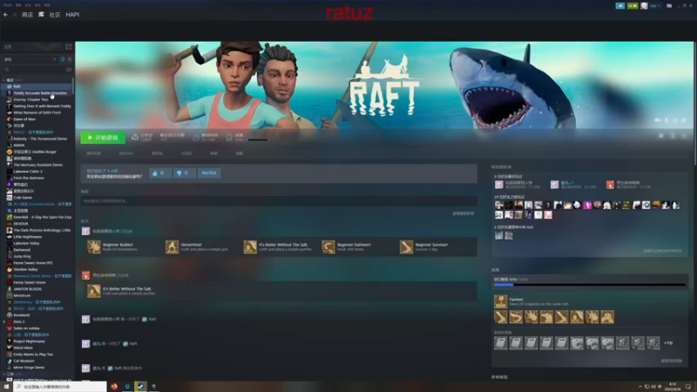Open the Library (库) tab
This screenshot has height=392, width=697.
coord(41,15)
